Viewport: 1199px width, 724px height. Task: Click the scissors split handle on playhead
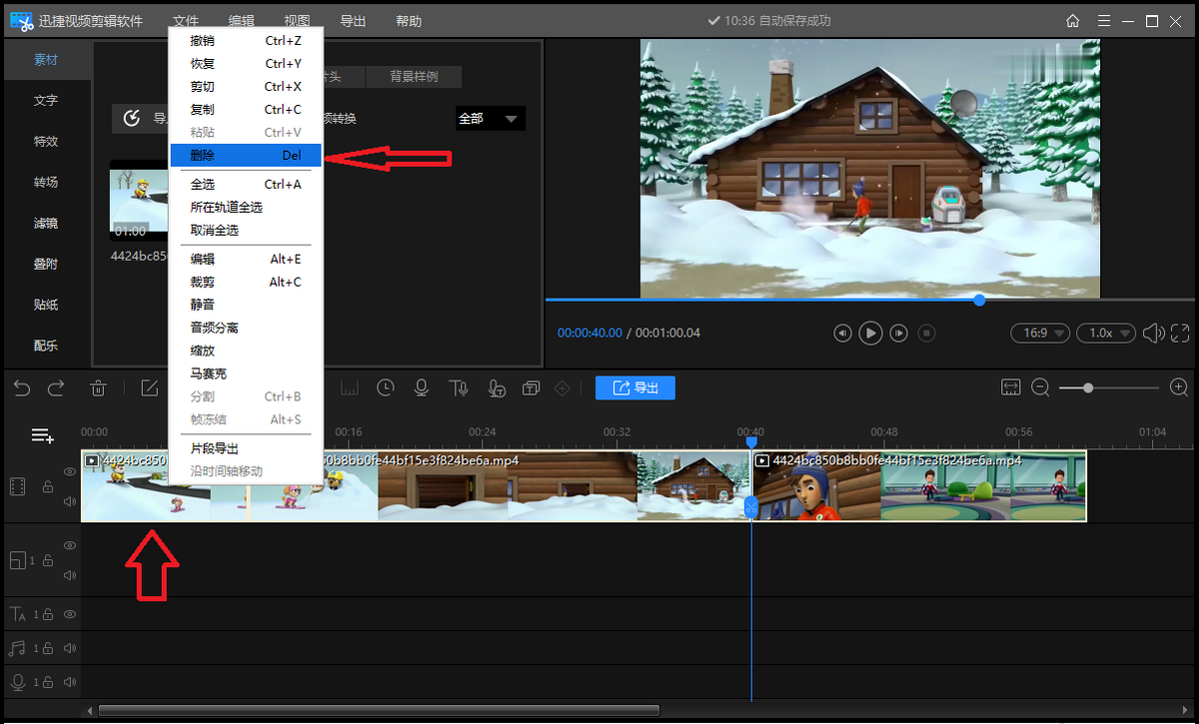[751, 507]
